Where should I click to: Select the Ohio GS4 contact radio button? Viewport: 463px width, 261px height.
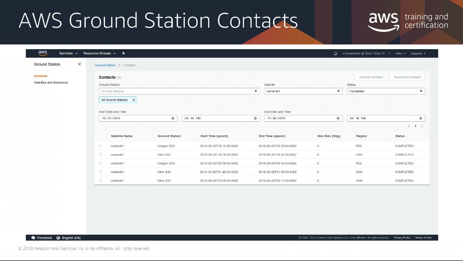coord(100,172)
